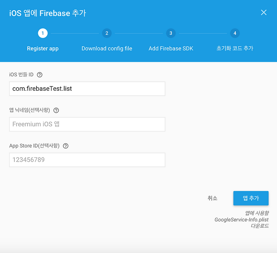The image size is (277, 253).
Task: Focus the app nickname input field
Action: (x=87, y=124)
